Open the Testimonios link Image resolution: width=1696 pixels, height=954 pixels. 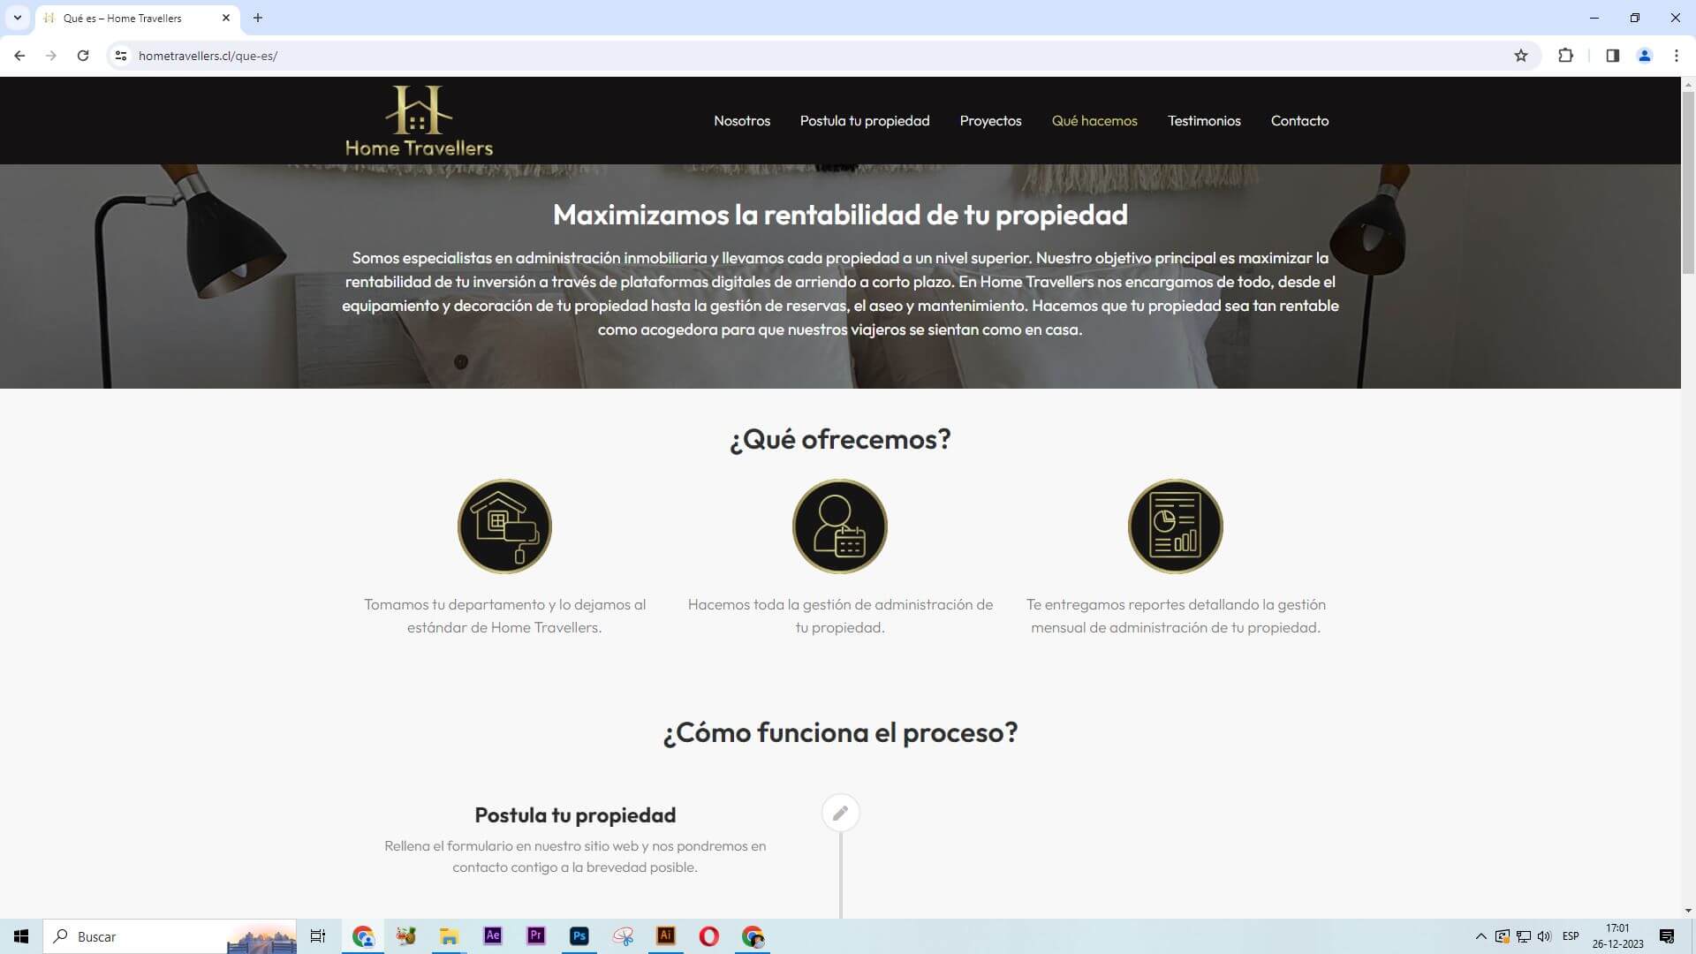1203,121
